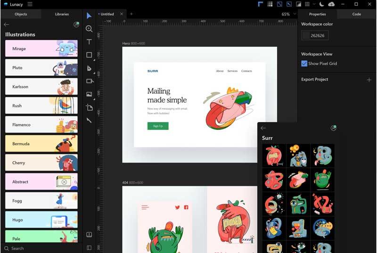
Task: Switch to the Libraries tab
Action: (x=62, y=14)
